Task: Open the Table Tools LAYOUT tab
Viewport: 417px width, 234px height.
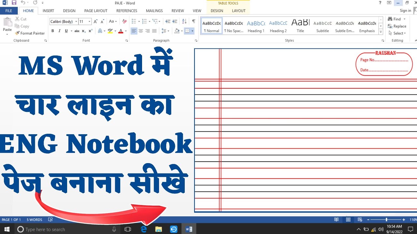Action: click(239, 11)
